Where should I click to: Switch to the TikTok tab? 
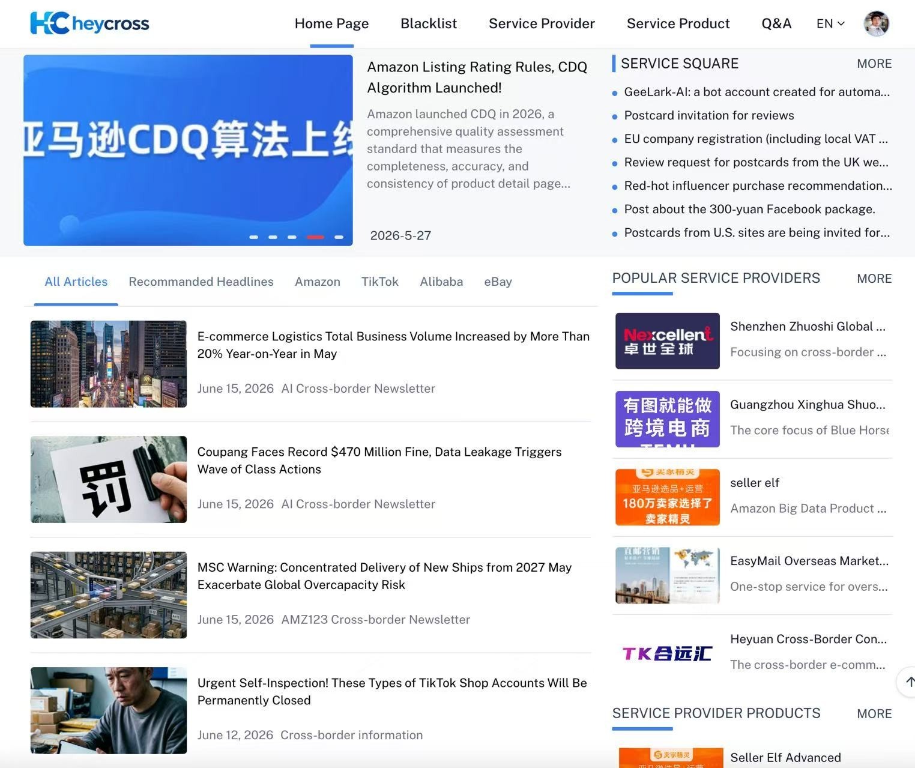coord(380,282)
